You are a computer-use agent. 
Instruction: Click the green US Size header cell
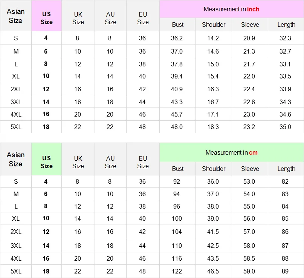(x=47, y=159)
